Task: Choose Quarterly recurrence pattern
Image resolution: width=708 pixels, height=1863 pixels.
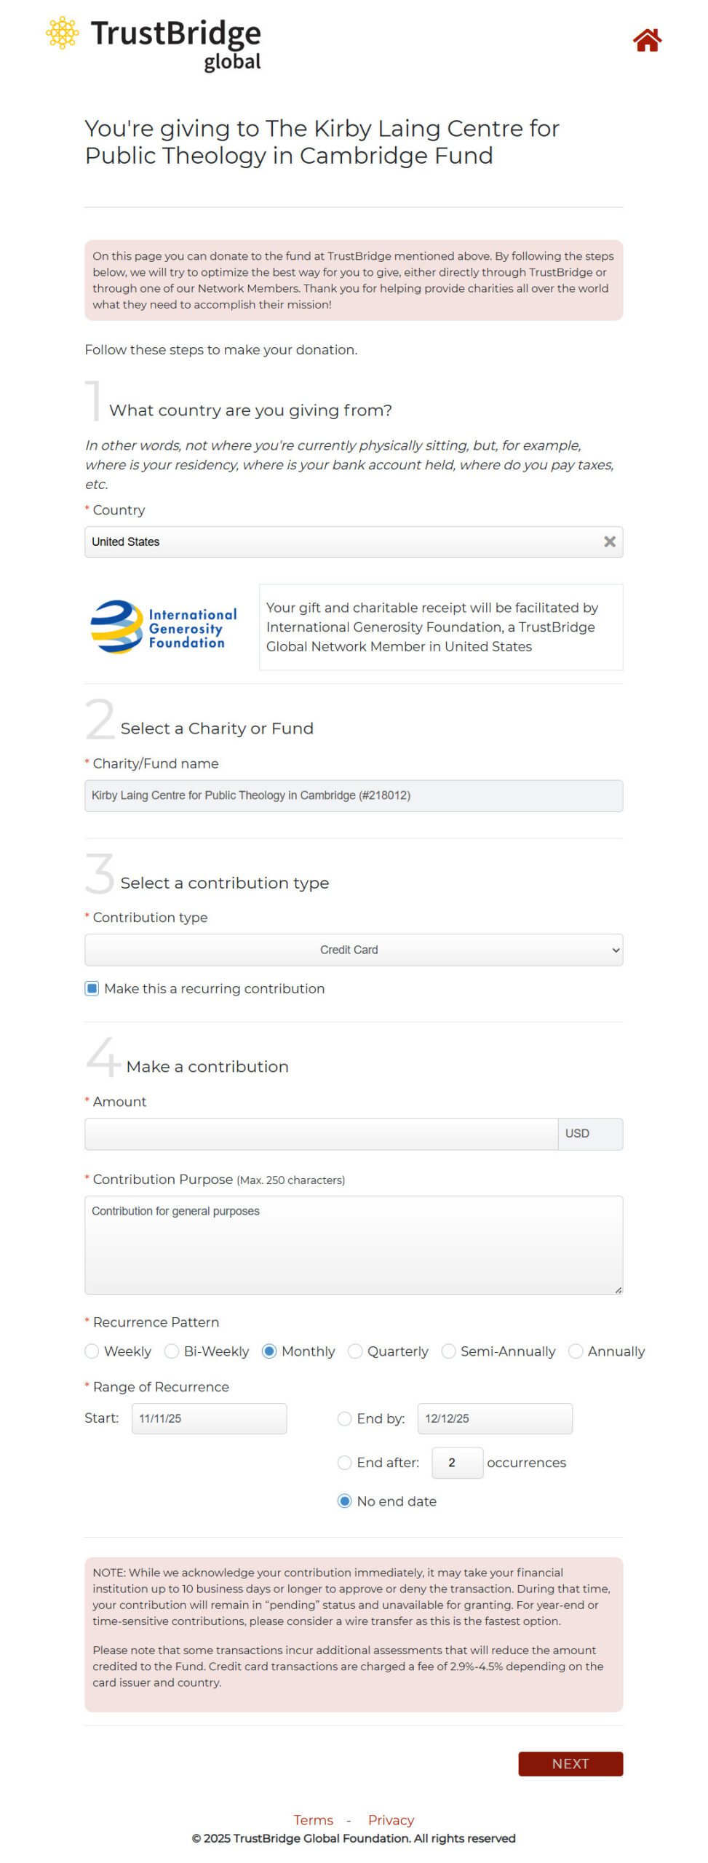Action: (x=355, y=1351)
